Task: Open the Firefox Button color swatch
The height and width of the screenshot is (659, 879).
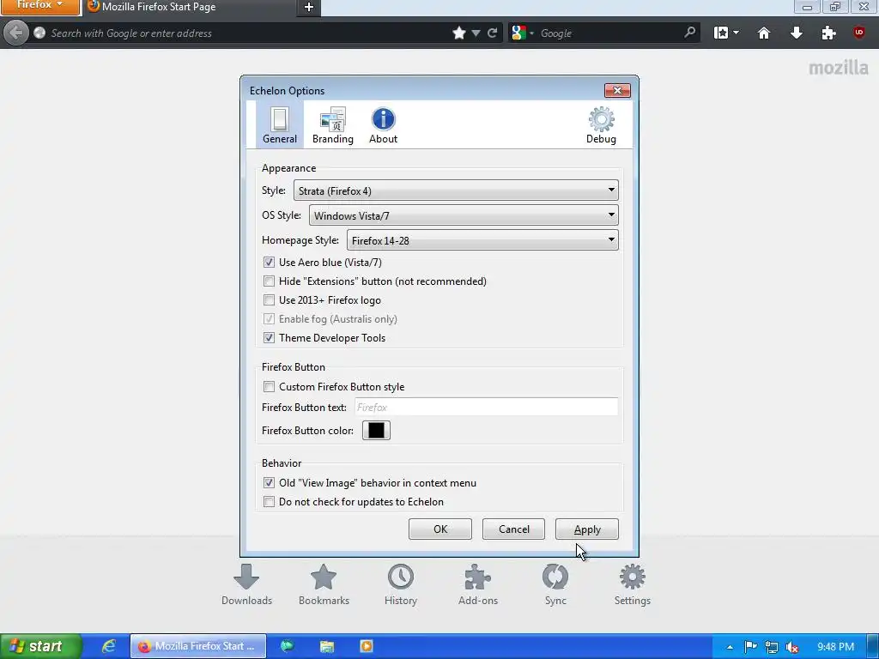Action: coord(376,431)
